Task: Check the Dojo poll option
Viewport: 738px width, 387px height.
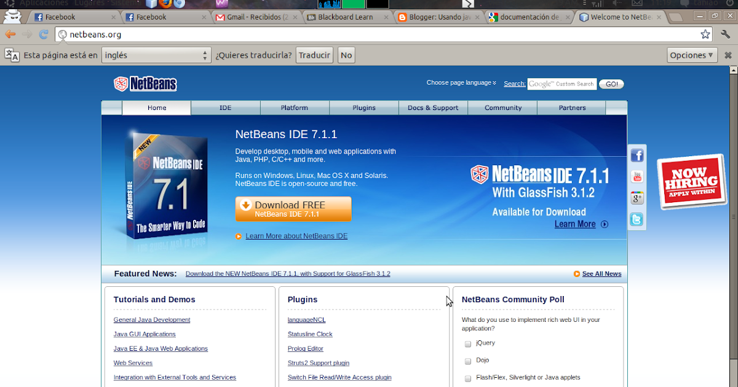Action: 467,361
